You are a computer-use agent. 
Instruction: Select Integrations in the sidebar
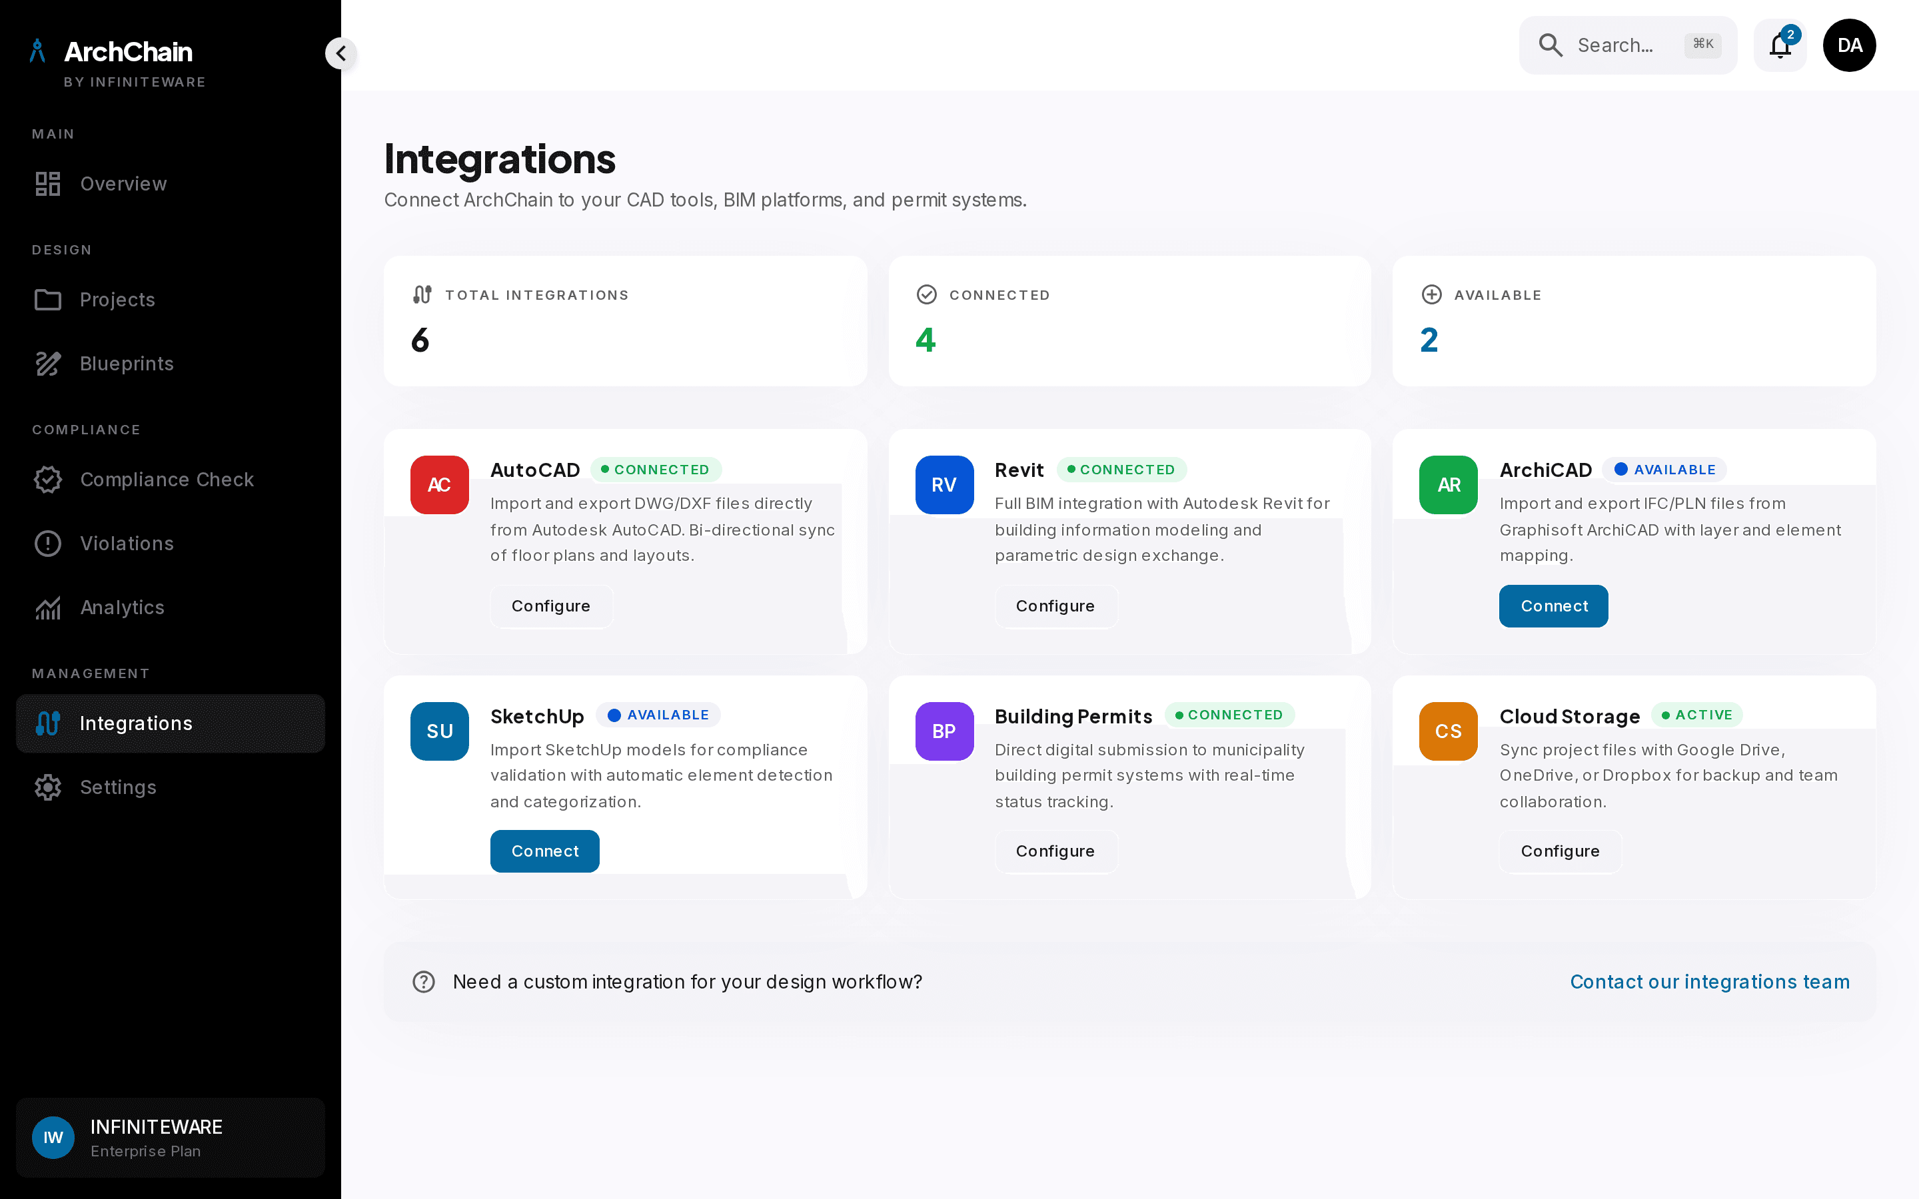click(171, 723)
